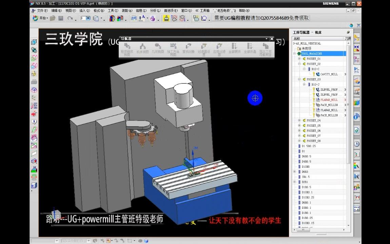Click the Save disk icon
The width and height of the screenshot is (390, 244).
61,18
